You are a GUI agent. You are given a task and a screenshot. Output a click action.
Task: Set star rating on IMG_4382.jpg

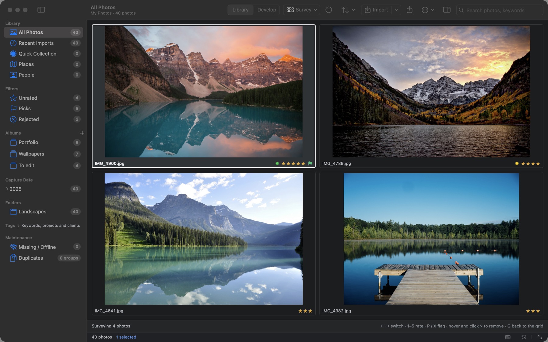(x=533, y=311)
